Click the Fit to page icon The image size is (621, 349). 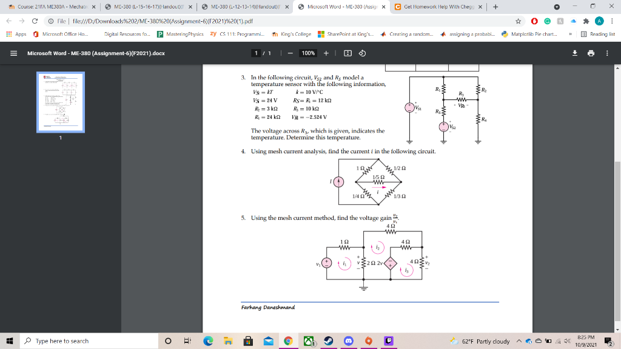click(x=348, y=53)
